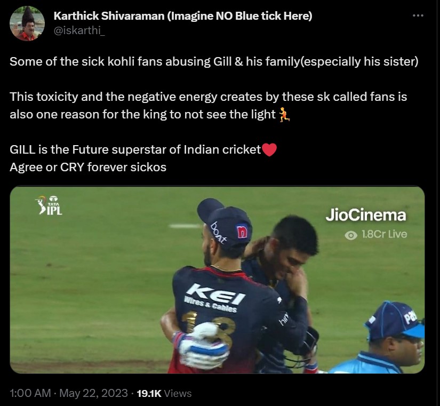Open the @iskarthi_ handle link

click(79, 30)
